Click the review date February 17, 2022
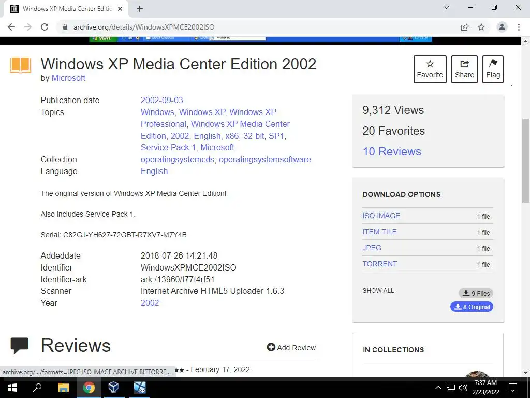The width and height of the screenshot is (530, 398). tap(220, 369)
